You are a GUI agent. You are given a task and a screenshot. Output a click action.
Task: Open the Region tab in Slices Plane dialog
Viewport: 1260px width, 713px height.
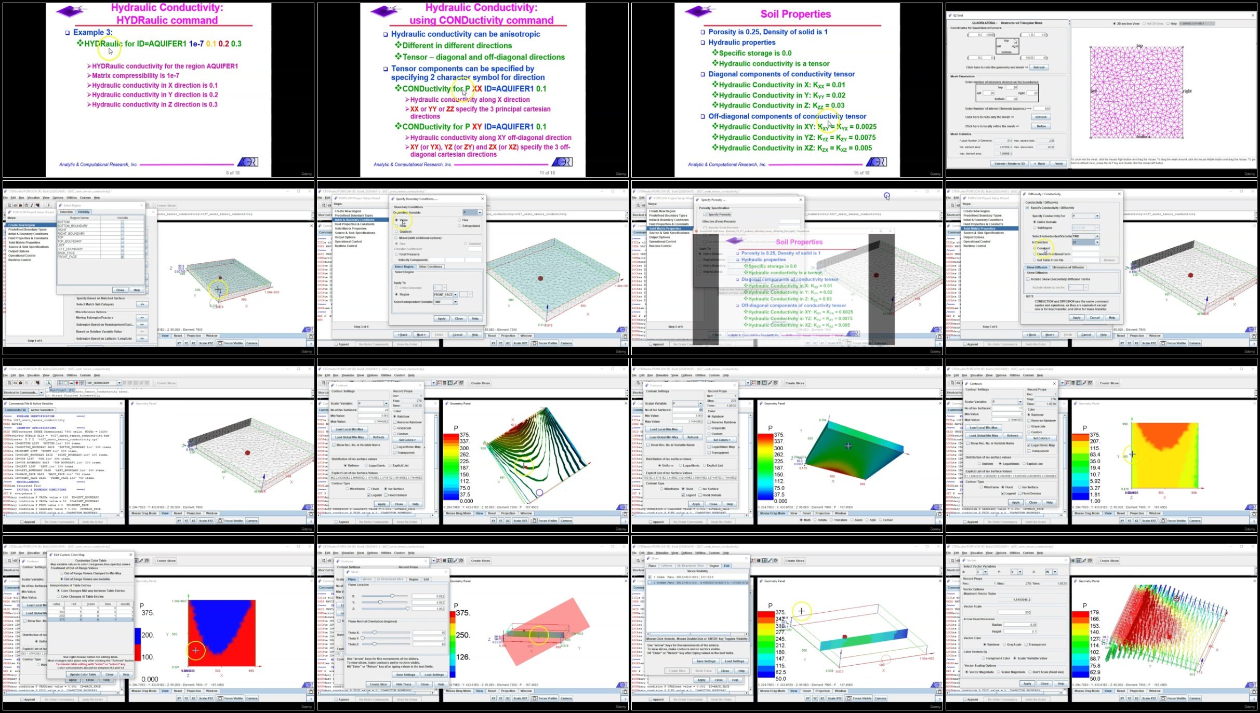(414, 579)
